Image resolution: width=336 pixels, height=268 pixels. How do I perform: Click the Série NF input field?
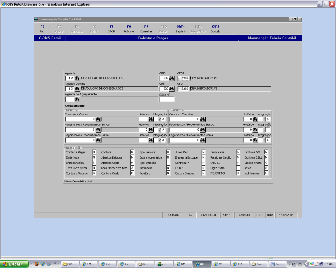167,99
